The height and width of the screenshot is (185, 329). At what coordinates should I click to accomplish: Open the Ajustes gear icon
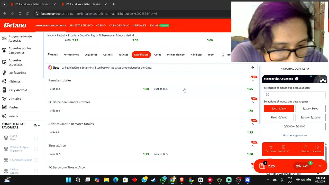click(317, 147)
